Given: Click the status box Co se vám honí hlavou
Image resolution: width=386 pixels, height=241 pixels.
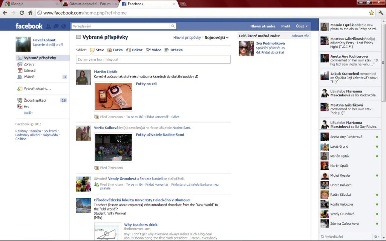Looking at the screenshot, I should click(153, 59).
